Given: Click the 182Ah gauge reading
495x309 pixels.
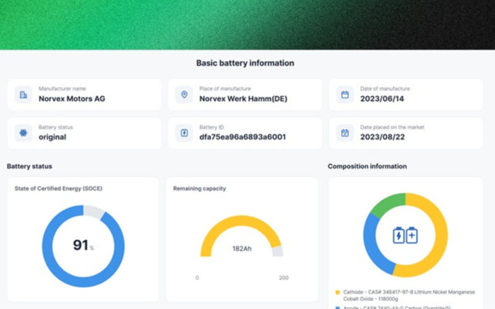Looking at the screenshot, I should click(x=242, y=249).
